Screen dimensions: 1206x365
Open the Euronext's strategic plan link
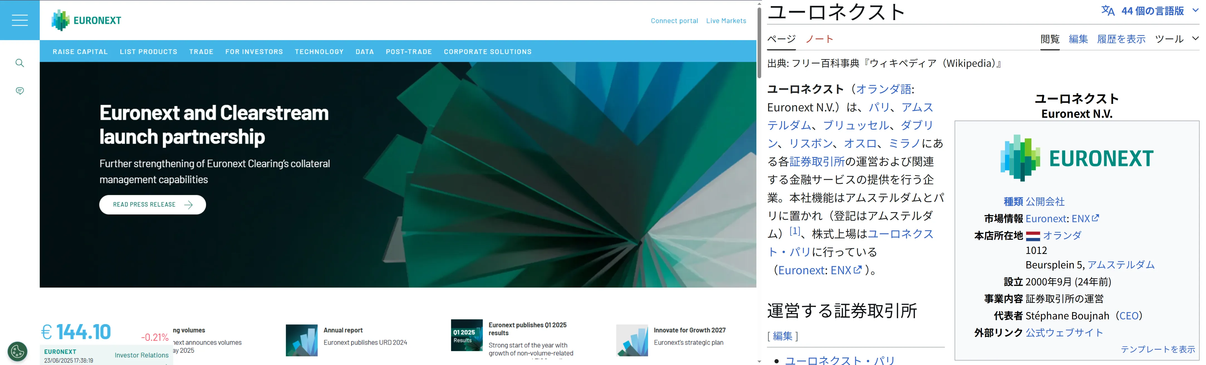click(x=688, y=342)
